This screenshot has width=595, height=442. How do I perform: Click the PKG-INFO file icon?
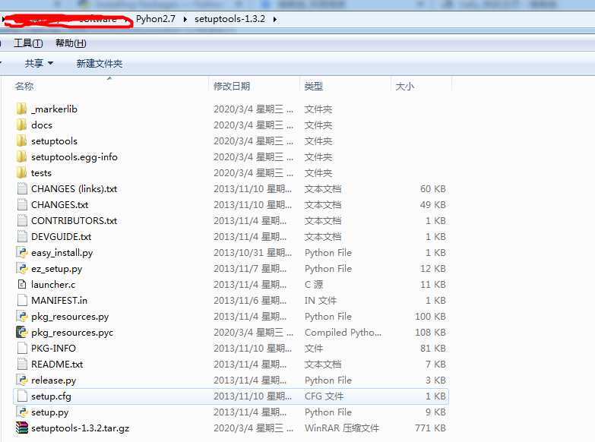pyautogui.click(x=22, y=349)
